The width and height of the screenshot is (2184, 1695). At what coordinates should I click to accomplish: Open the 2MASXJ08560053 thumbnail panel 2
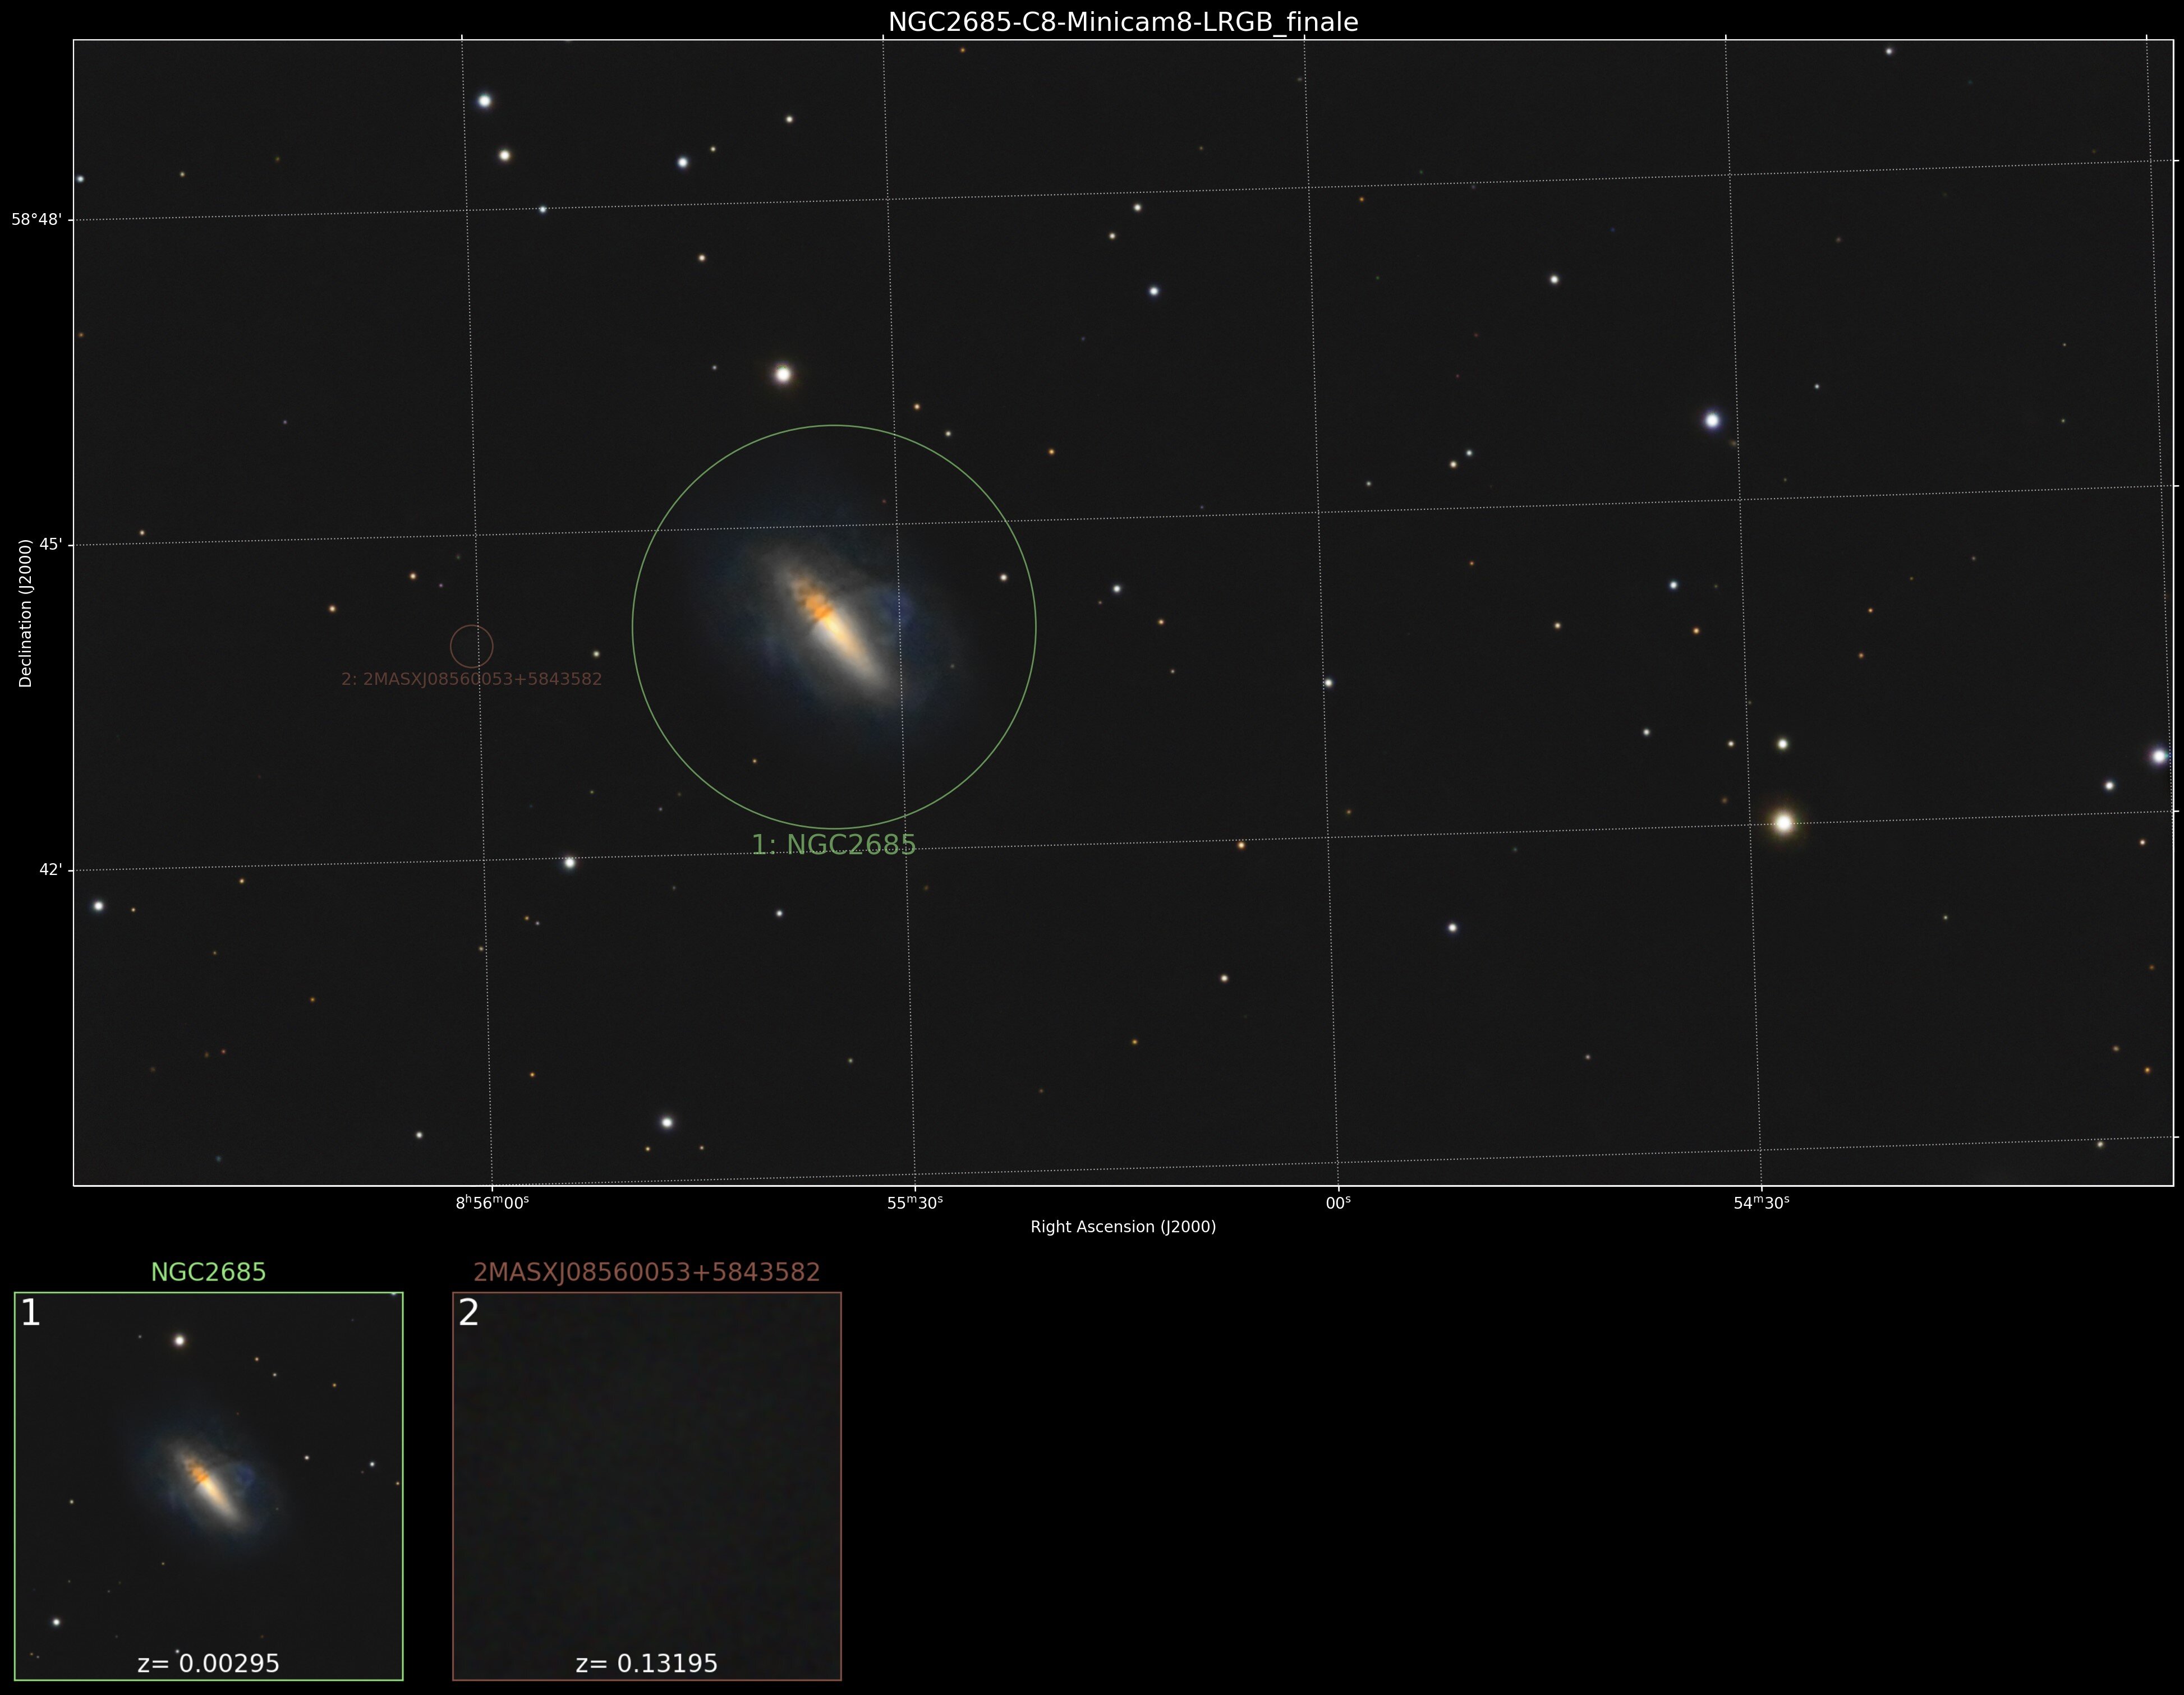(646, 1486)
